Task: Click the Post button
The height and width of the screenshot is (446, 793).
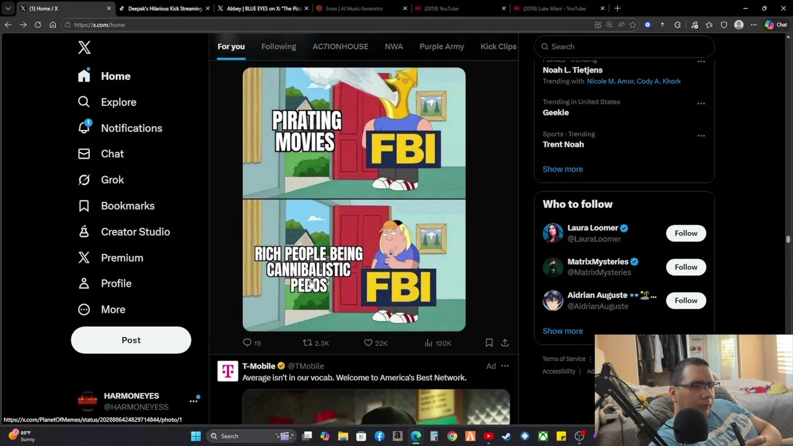Action: (131, 340)
